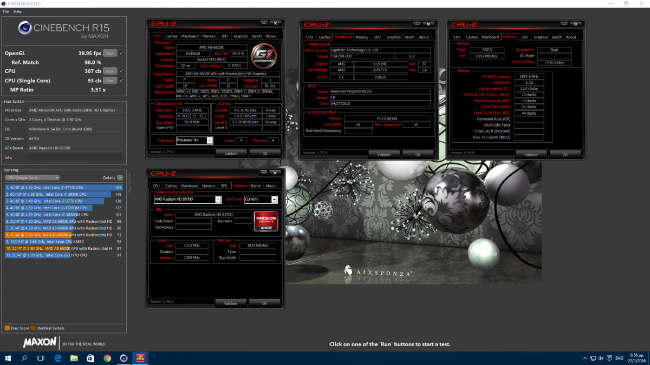Toggle the CPU test checkmark
Viewport: 650px width, 365px height.
click(x=121, y=71)
